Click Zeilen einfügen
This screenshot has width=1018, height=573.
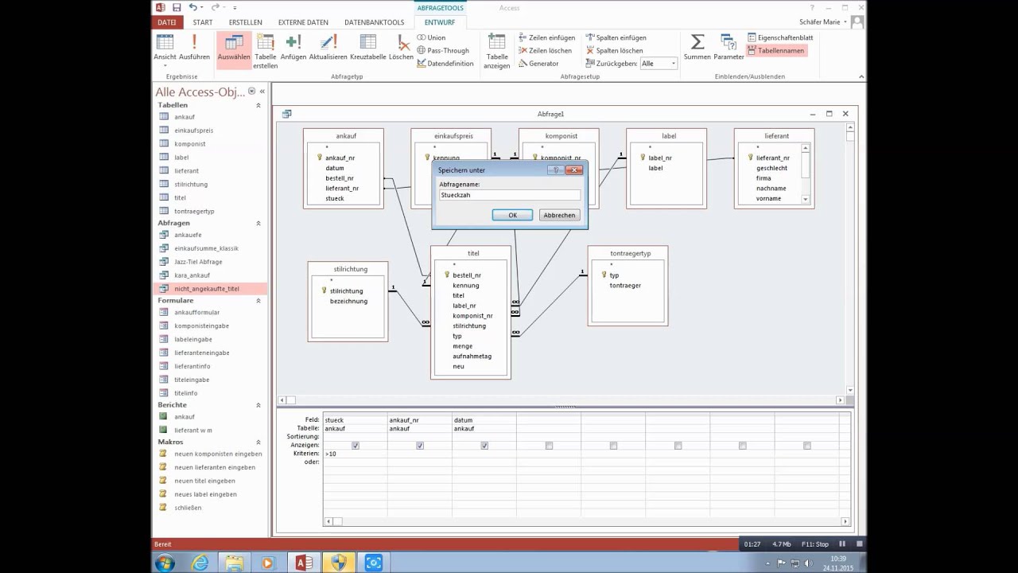(x=546, y=37)
